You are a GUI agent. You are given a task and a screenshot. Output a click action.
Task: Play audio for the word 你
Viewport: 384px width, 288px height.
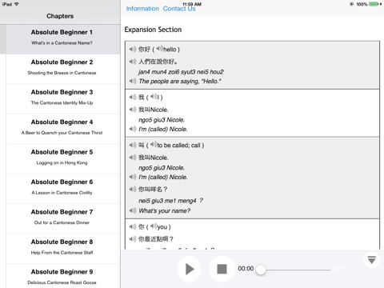133,226
